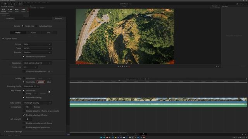Screen dimensions: 248x139
Task: Select Quality Automatic radio button
Action: [24, 78]
